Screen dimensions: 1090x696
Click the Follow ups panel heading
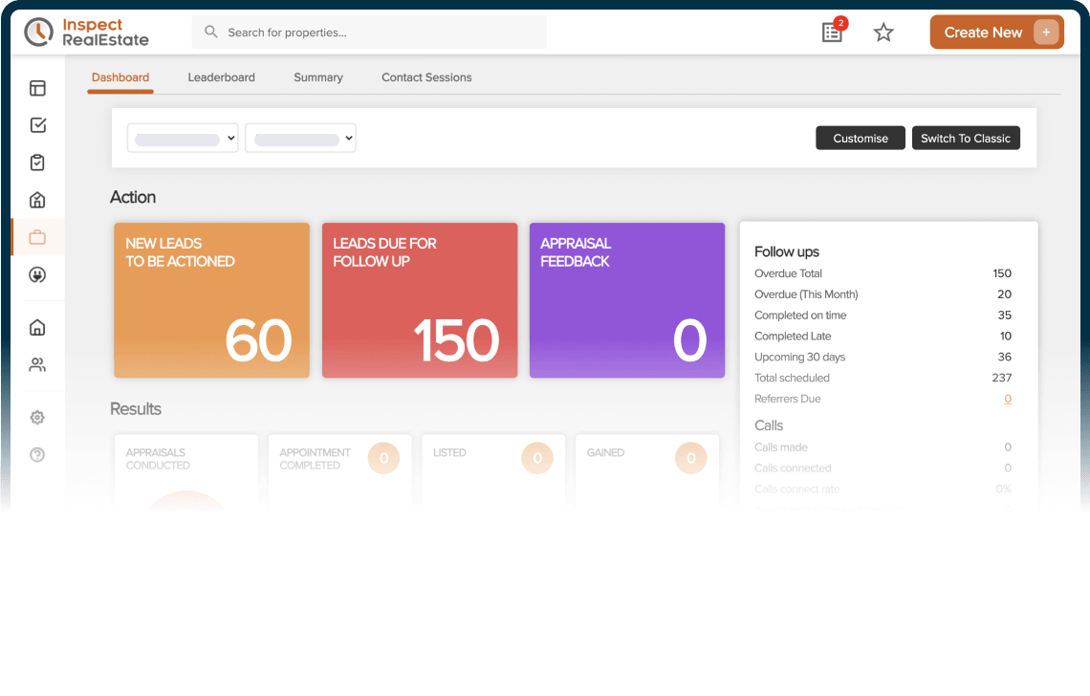pyautogui.click(x=787, y=251)
